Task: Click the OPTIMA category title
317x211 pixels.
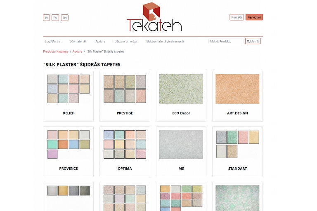Action: (125, 169)
